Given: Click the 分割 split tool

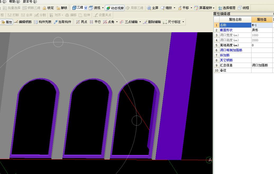Looking at the screenshot, I should click(x=40, y=15).
